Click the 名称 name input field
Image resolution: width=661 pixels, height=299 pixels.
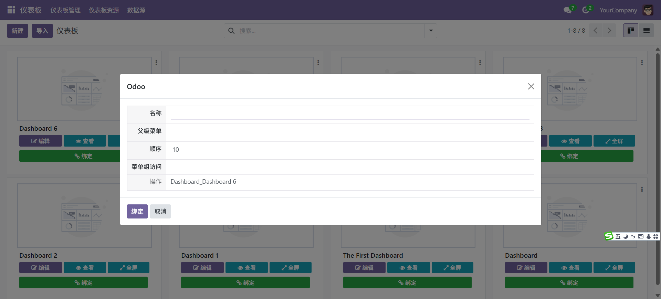click(x=349, y=114)
